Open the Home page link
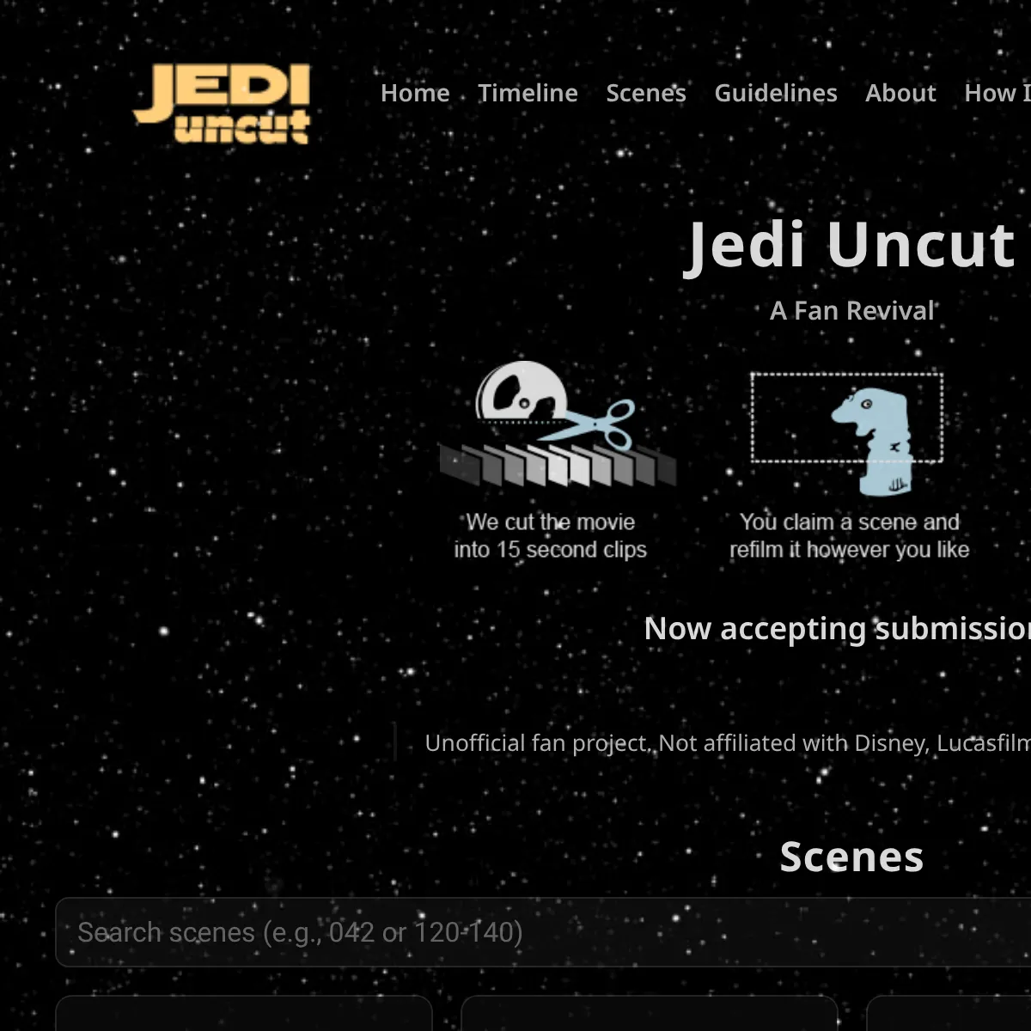1031x1031 pixels. 415,93
